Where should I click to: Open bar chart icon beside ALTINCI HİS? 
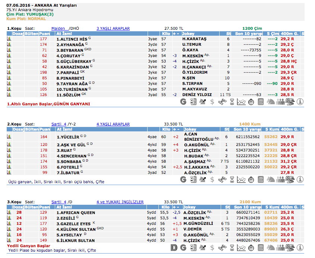pyautogui.click(x=9, y=39)
